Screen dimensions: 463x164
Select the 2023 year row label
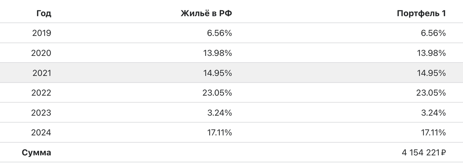click(41, 113)
